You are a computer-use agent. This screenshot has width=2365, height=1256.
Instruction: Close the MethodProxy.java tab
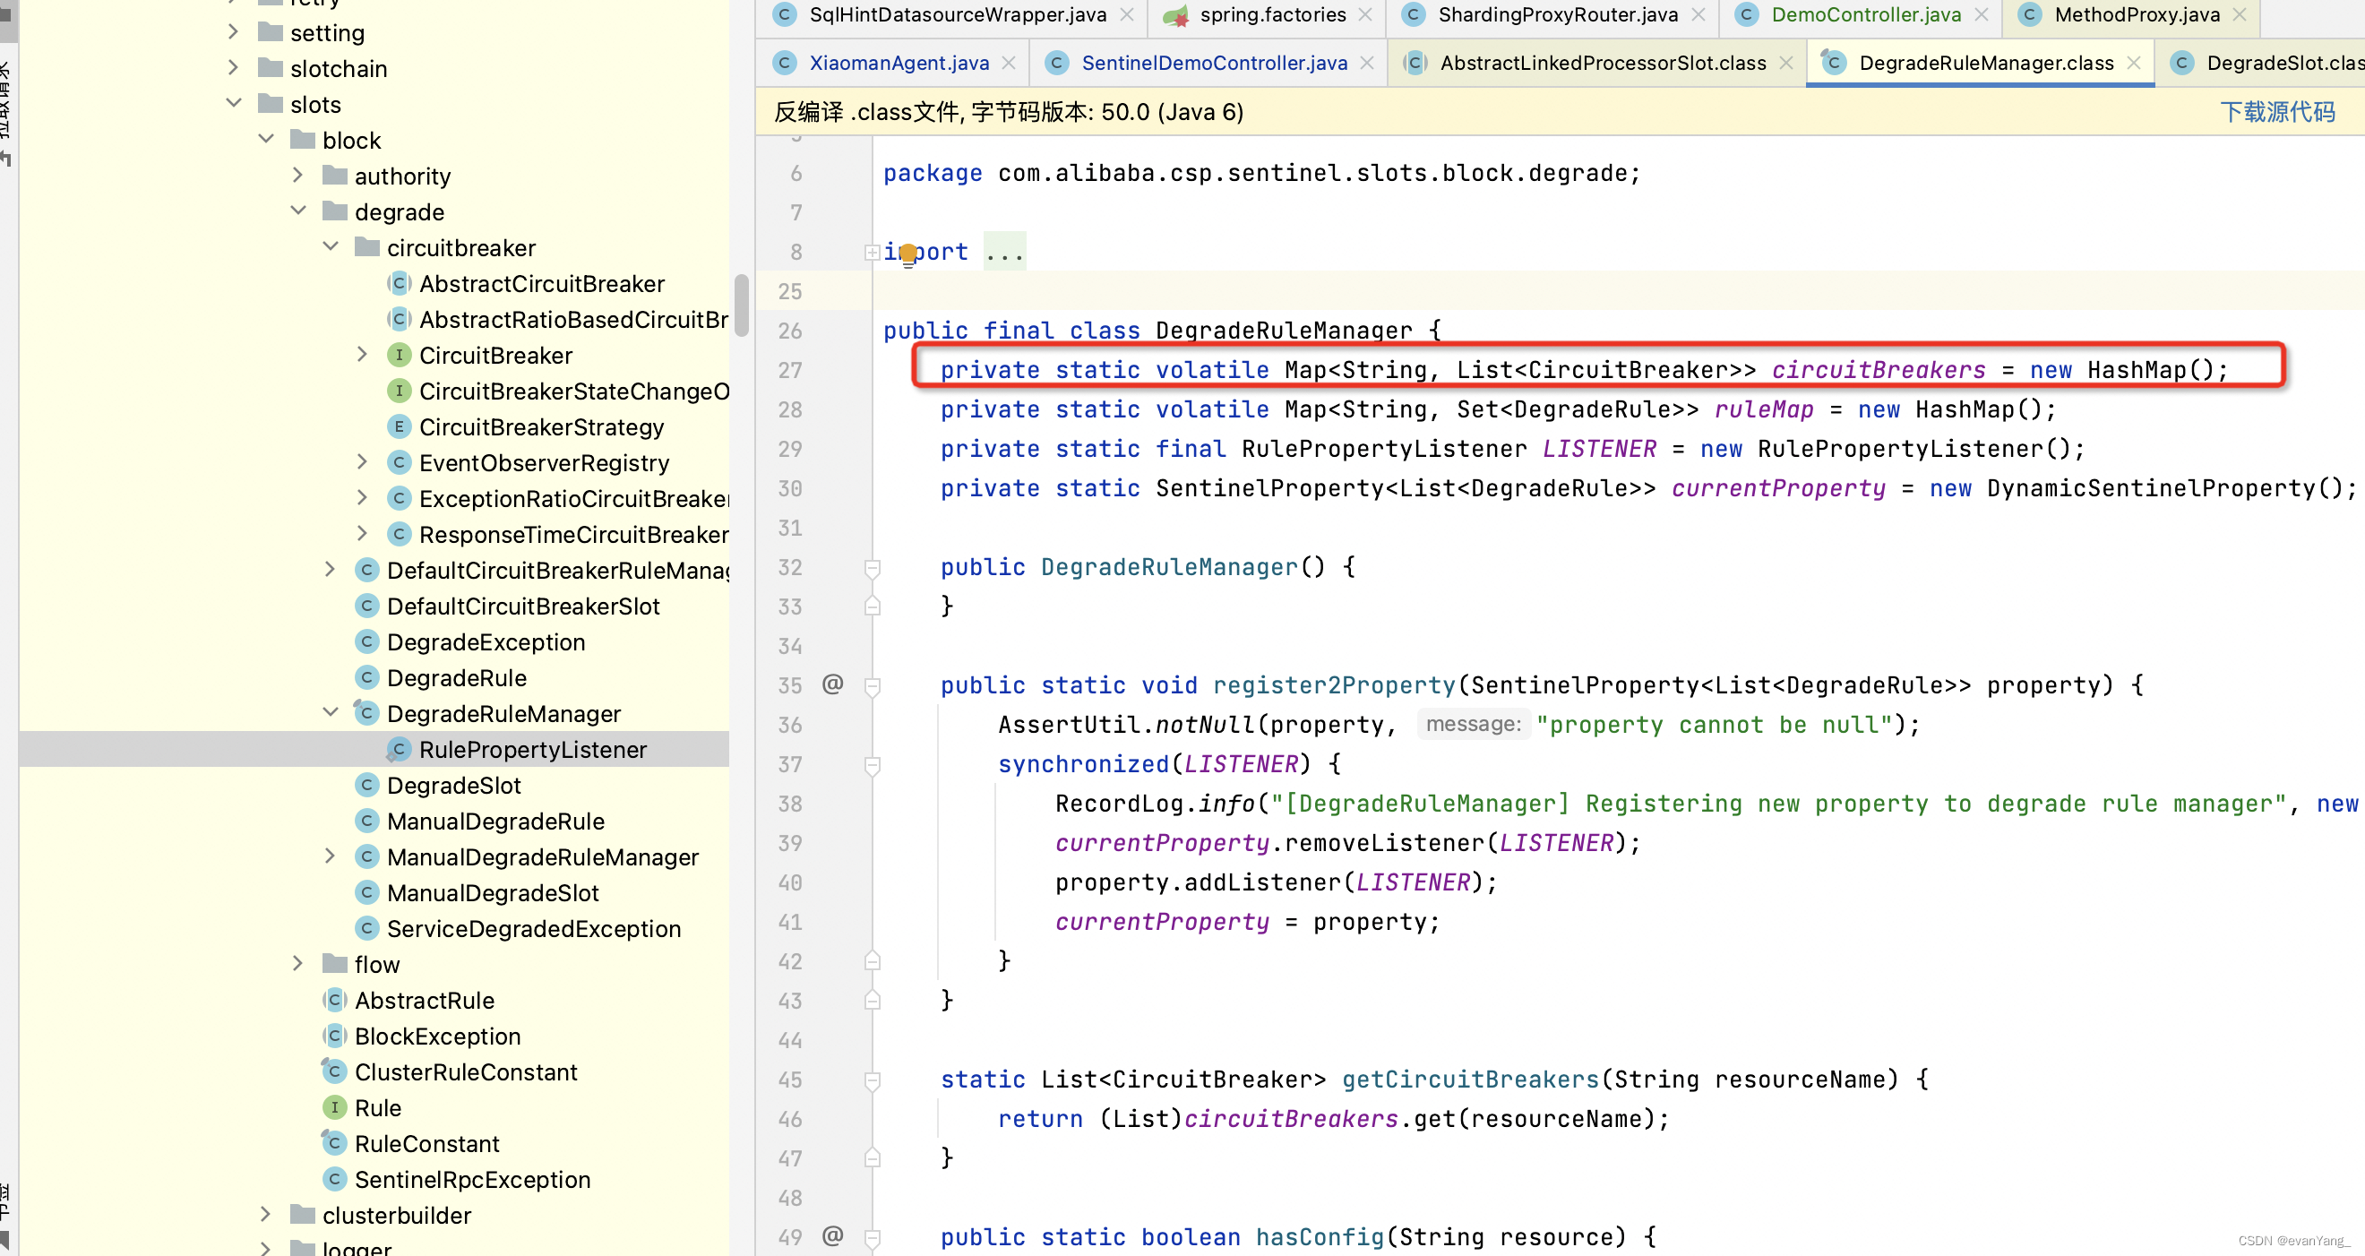[x=2240, y=14]
